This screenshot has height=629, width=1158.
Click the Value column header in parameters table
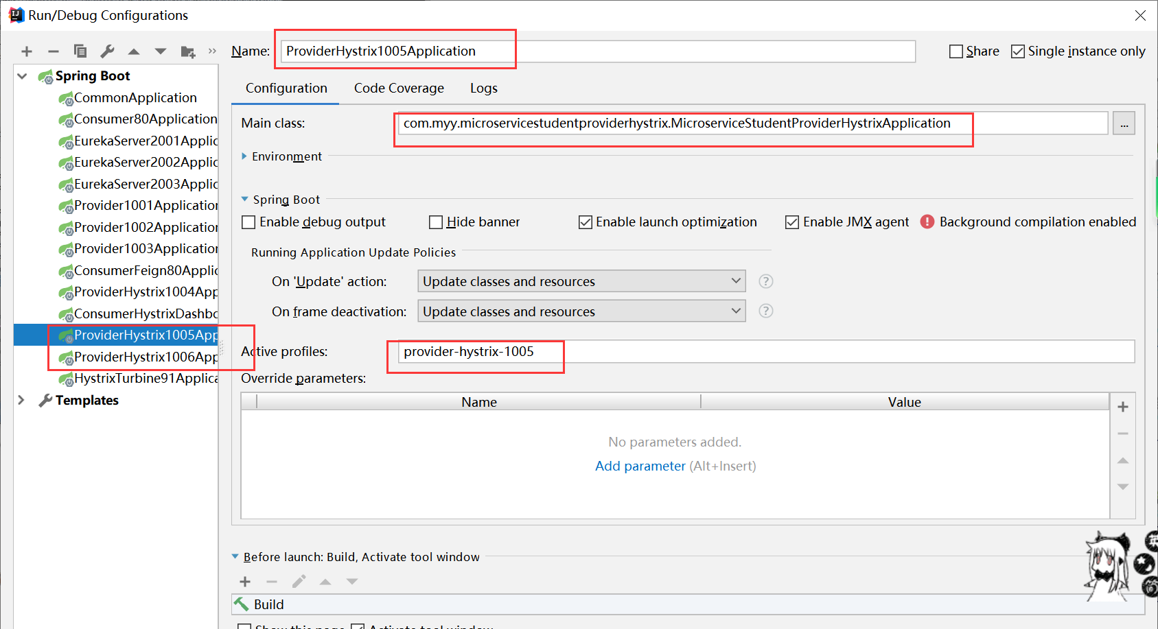(905, 402)
